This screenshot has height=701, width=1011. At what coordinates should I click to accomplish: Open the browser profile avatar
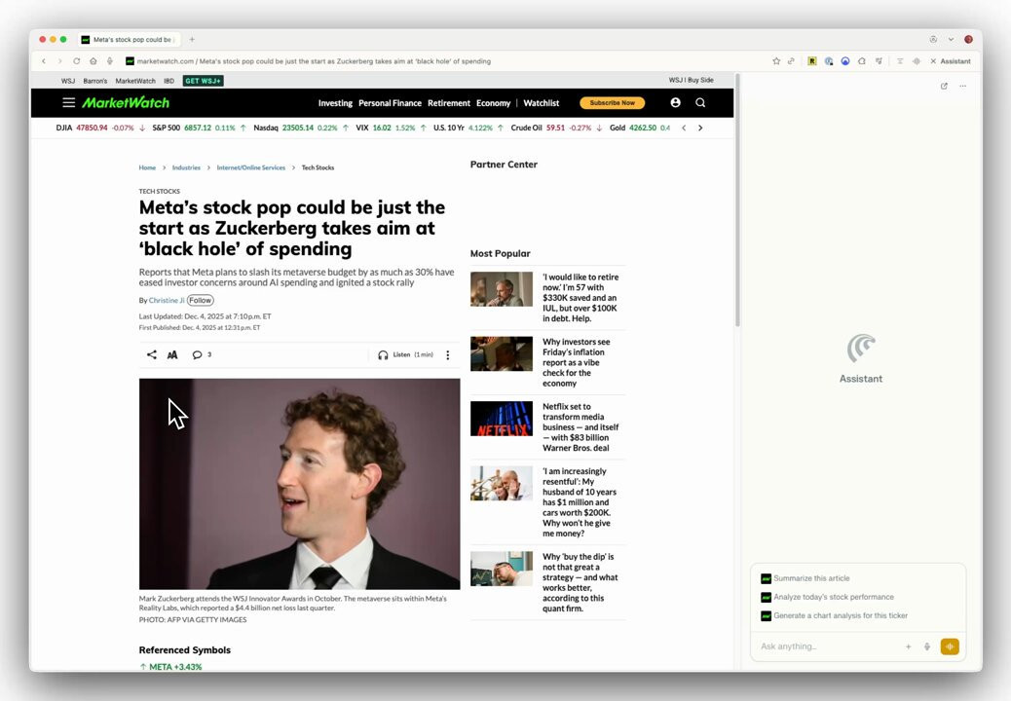click(968, 39)
